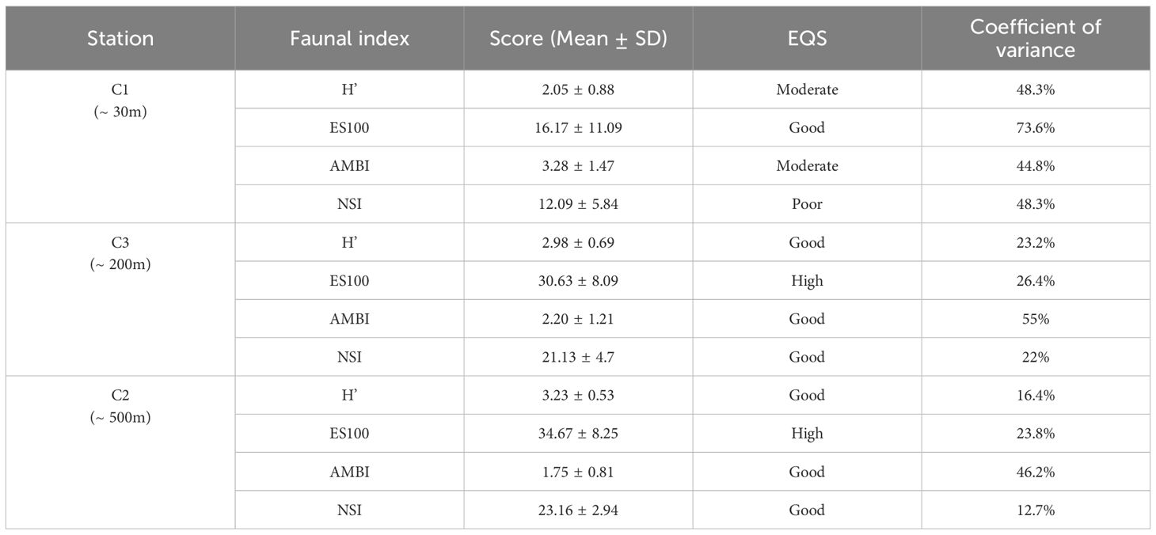Click the Station column header
This screenshot has height=535, width=1156.
pyautogui.click(x=120, y=38)
